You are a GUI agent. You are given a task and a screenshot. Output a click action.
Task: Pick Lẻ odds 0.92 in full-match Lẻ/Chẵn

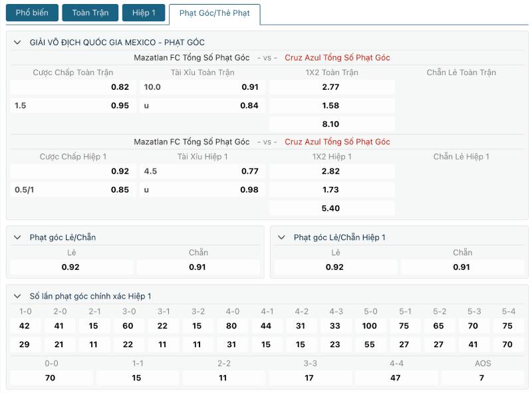71,267
